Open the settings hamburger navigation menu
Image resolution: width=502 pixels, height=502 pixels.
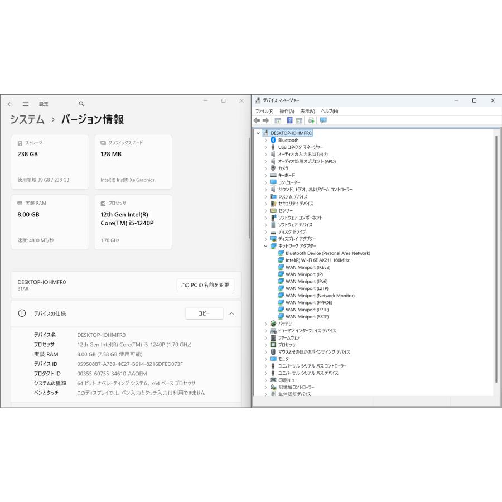tap(26, 104)
